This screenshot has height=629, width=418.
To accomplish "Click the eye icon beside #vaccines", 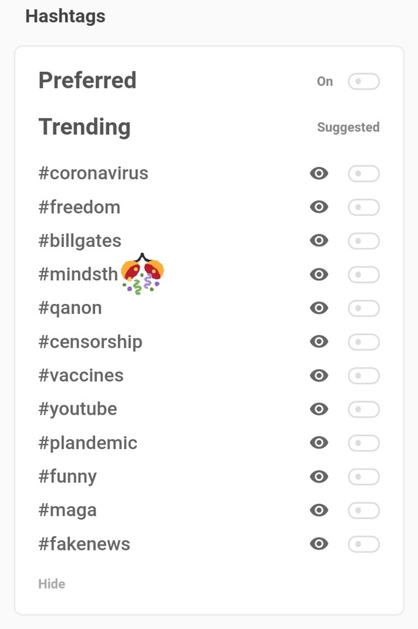I will click(319, 375).
